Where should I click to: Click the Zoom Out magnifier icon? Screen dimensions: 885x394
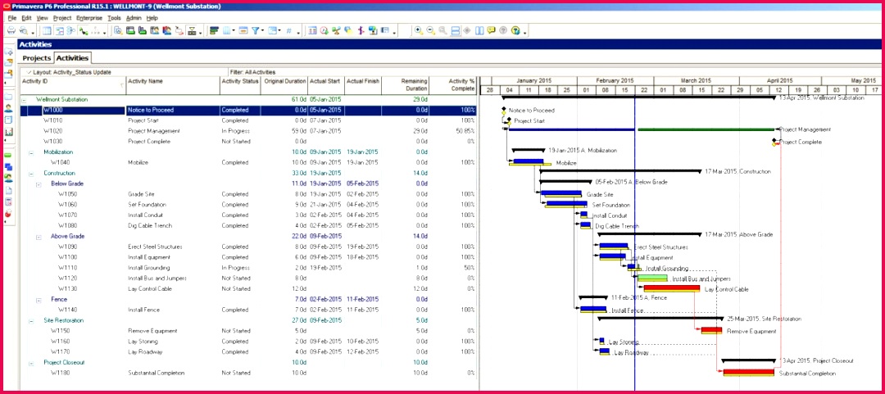point(431,30)
